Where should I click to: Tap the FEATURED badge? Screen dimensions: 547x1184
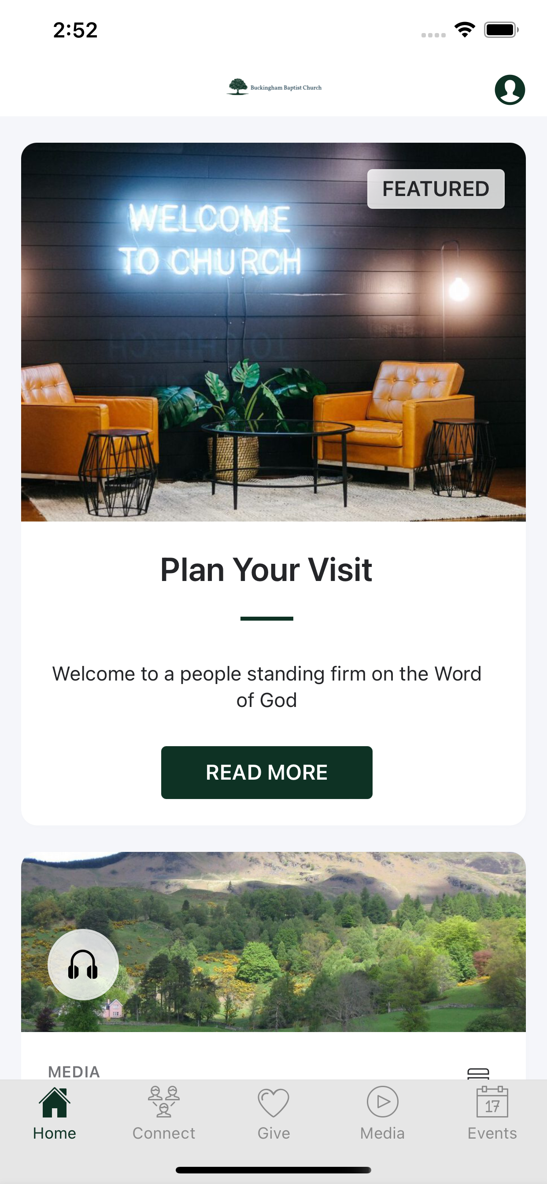tap(436, 189)
